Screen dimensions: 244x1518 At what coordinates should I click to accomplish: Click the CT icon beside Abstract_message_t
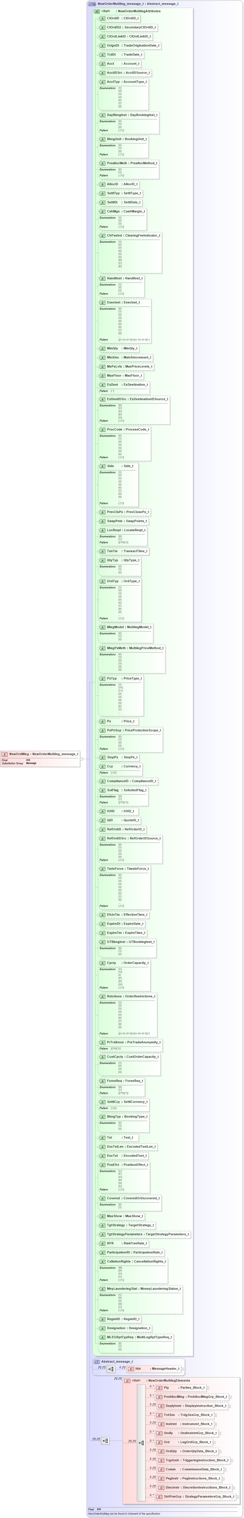pyautogui.click(x=97, y=1362)
